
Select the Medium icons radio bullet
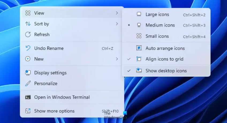point(129,25)
